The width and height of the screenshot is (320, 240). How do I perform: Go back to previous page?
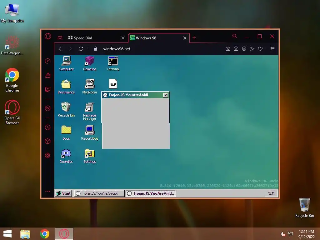coord(60,49)
